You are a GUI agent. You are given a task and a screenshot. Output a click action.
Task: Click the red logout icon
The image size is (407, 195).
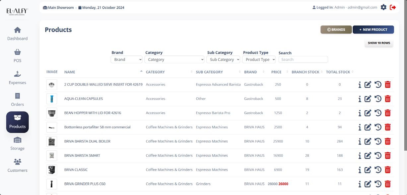pyautogui.click(x=393, y=7)
